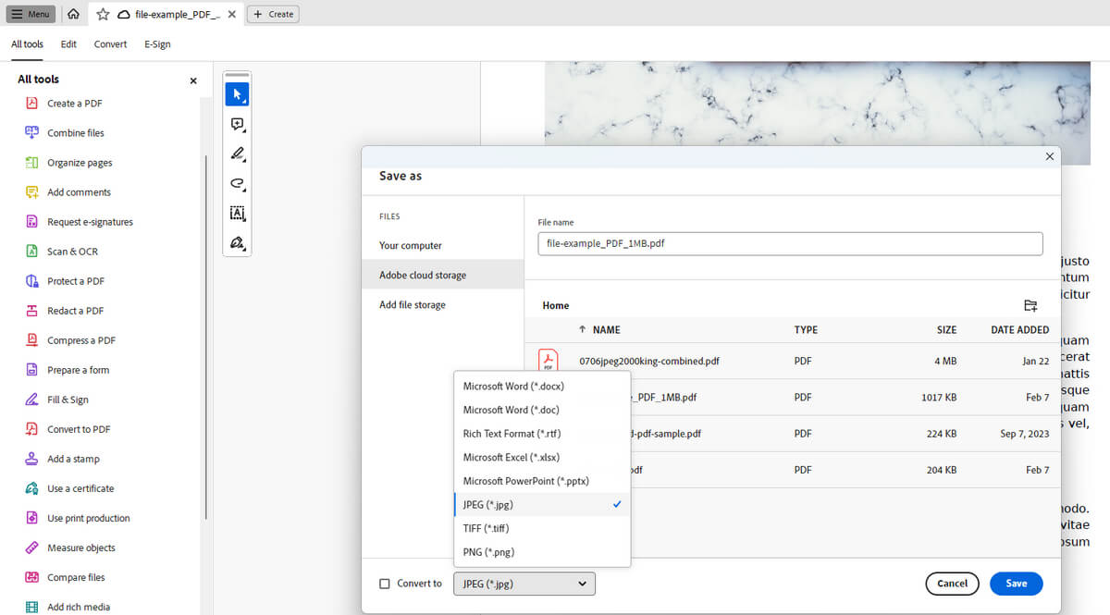Viewport: 1110px width, 615px height.
Task: Enable the Convert to checkbox
Action: pyautogui.click(x=385, y=584)
